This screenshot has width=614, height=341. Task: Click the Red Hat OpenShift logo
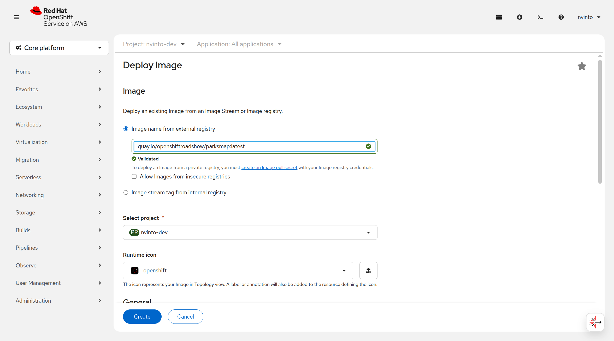click(59, 17)
